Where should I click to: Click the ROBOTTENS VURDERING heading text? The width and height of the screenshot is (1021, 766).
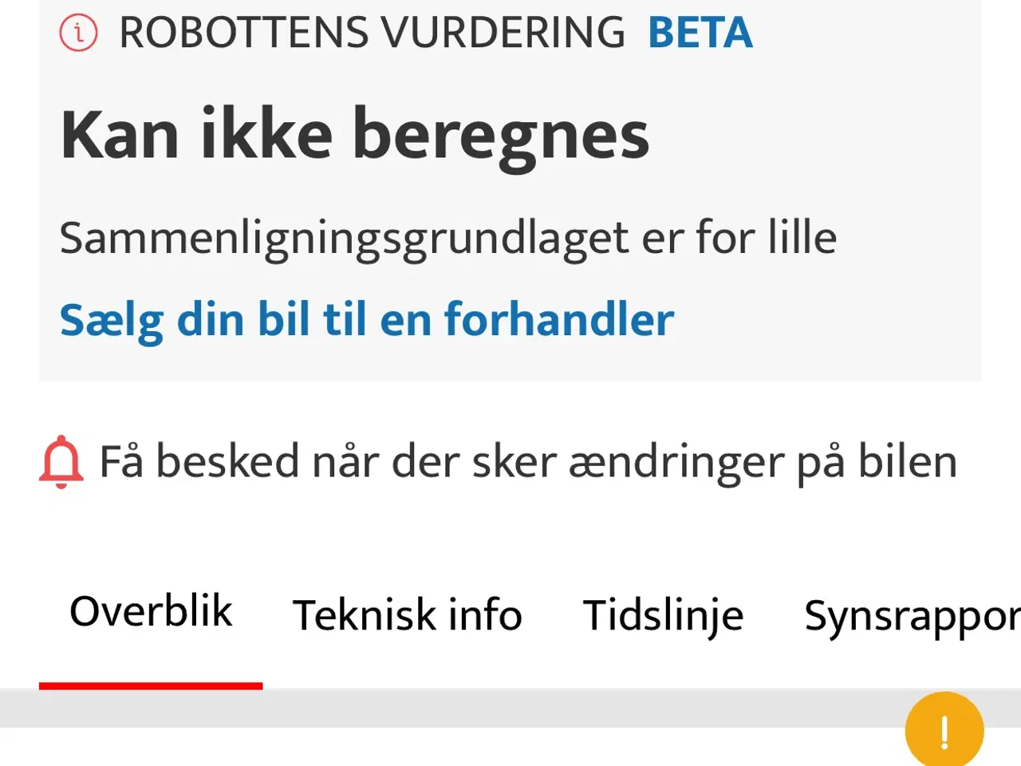(372, 33)
